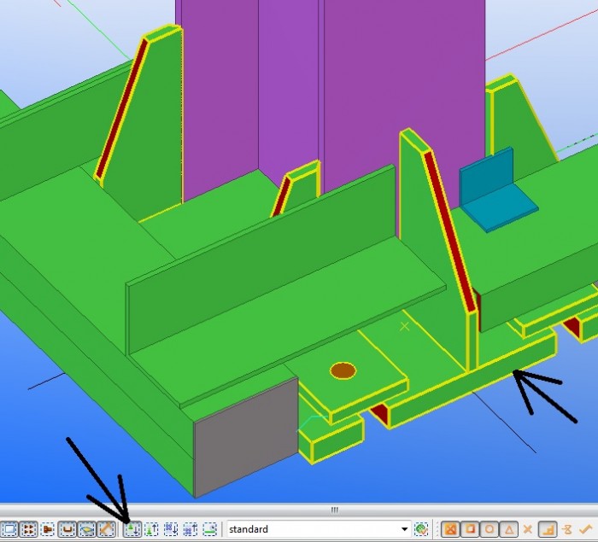
Task: Activate Select objects in components switch
Action: coord(151,529)
